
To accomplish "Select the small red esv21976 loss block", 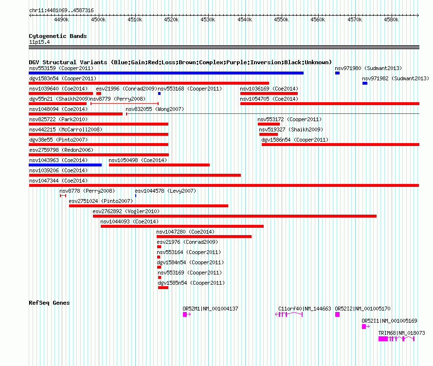I will pos(159,247).
